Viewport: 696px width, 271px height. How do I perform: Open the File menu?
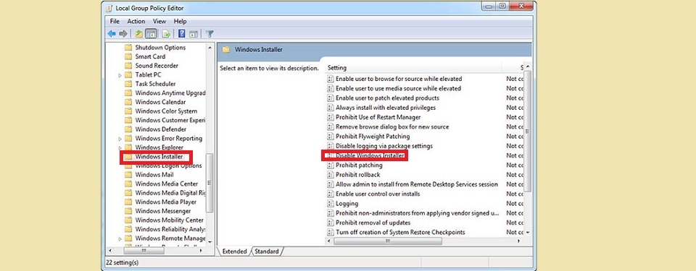(115, 21)
